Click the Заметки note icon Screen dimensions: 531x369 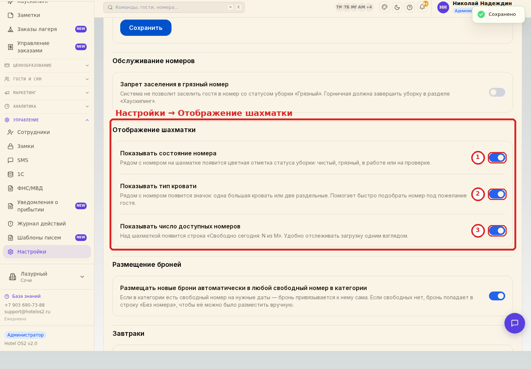(11, 15)
